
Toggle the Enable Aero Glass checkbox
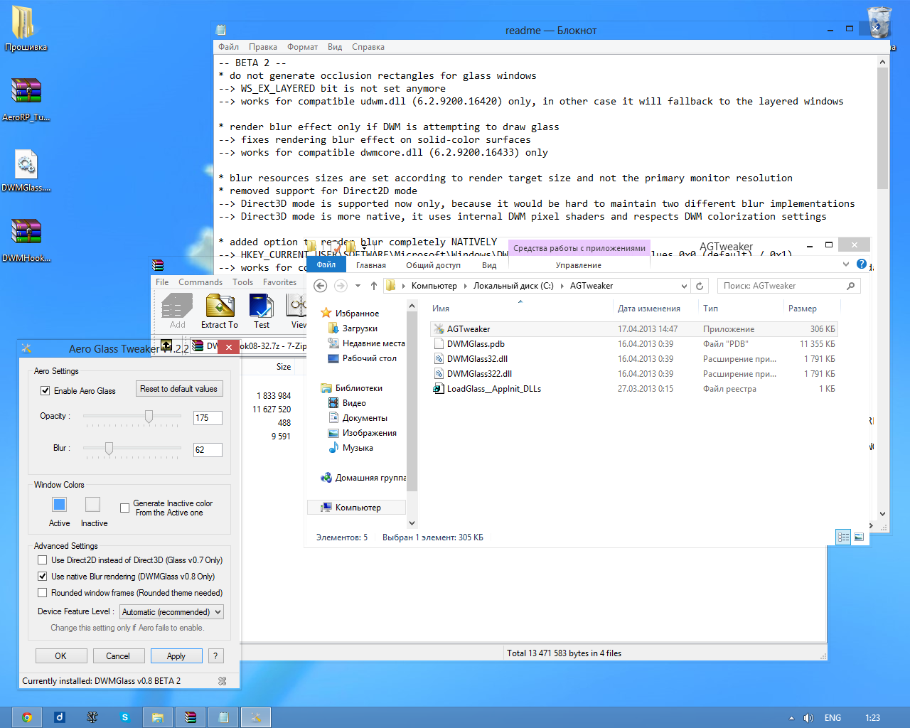(x=45, y=391)
